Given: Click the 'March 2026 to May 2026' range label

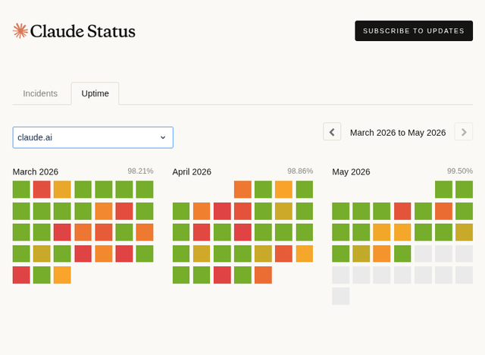Looking at the screenshot, I should click(398, 133).
